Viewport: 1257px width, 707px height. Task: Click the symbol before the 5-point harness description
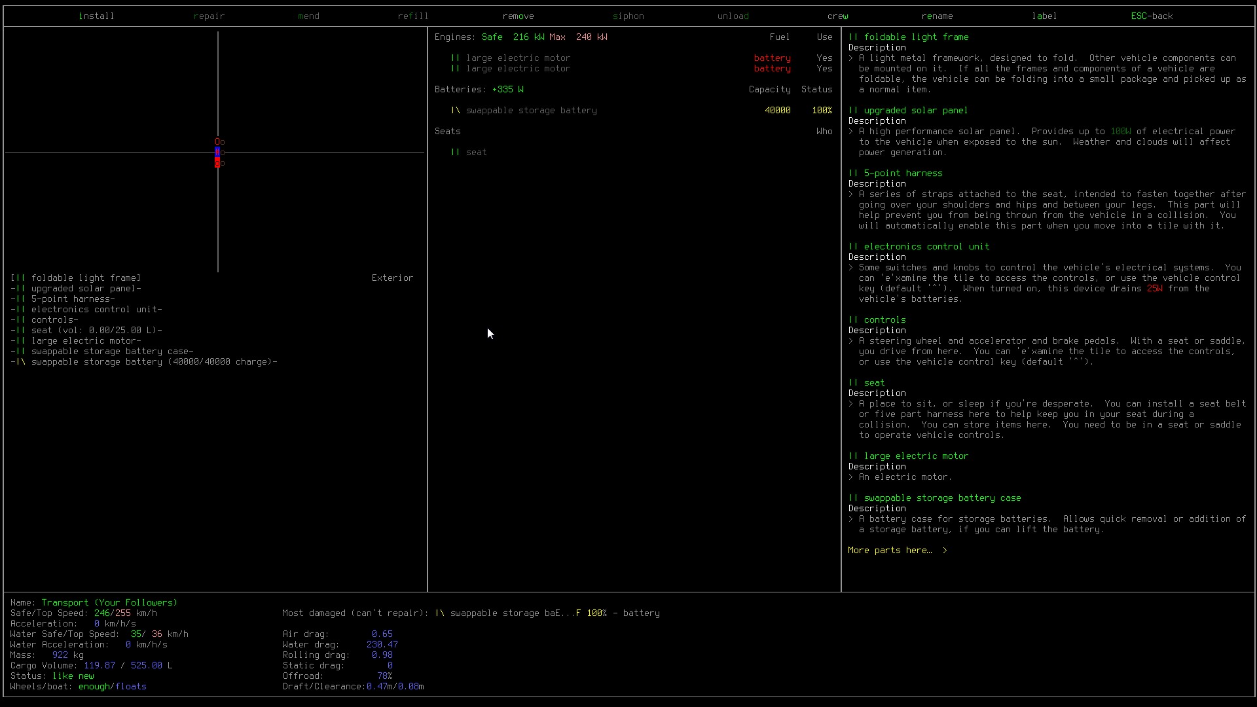(853, 173)
